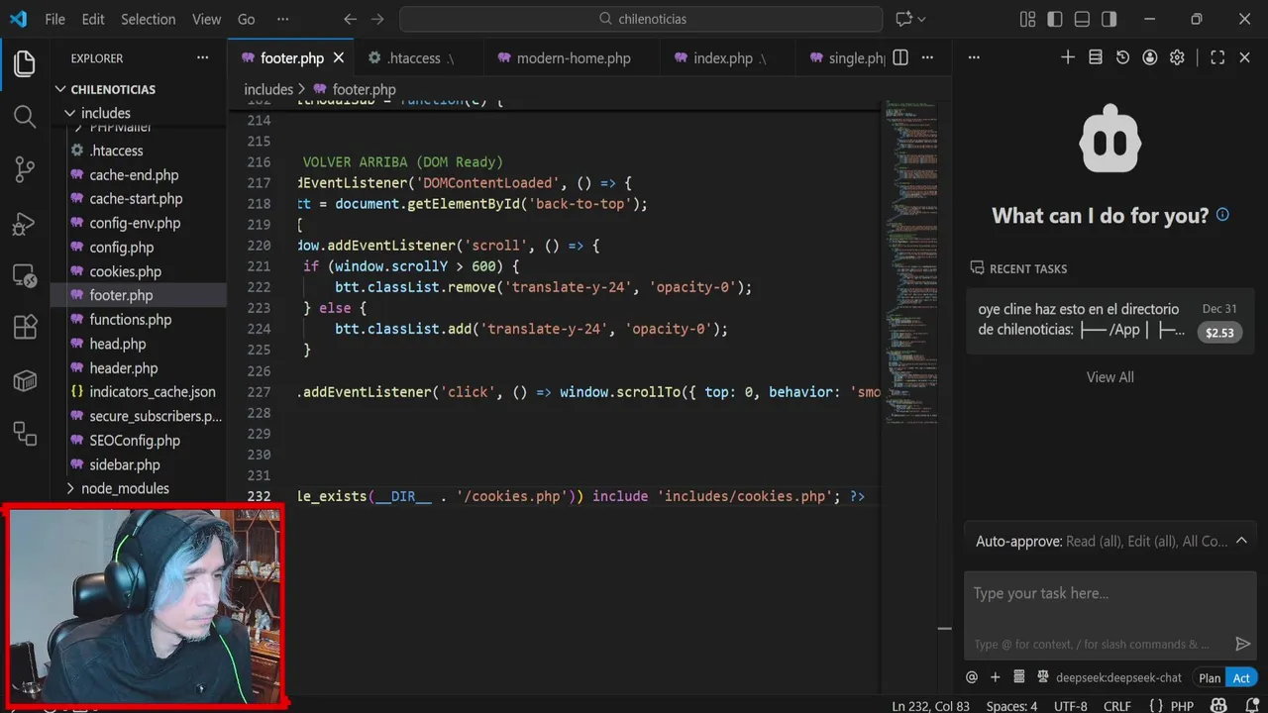
Task: Close the footer.php tab
Action: pos(338,58)
